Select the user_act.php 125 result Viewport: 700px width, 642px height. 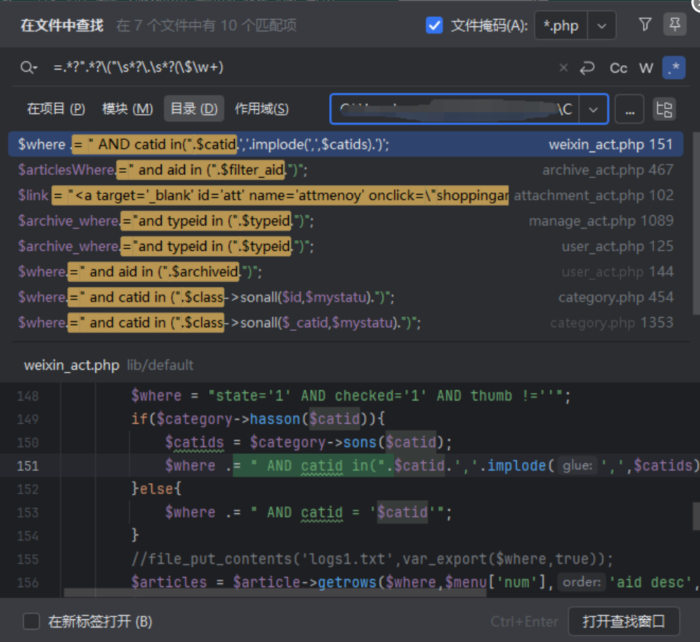[x=345, y=246]
